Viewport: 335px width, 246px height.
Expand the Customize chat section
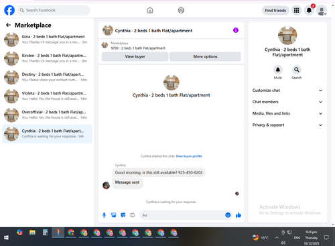pos(287,90)
